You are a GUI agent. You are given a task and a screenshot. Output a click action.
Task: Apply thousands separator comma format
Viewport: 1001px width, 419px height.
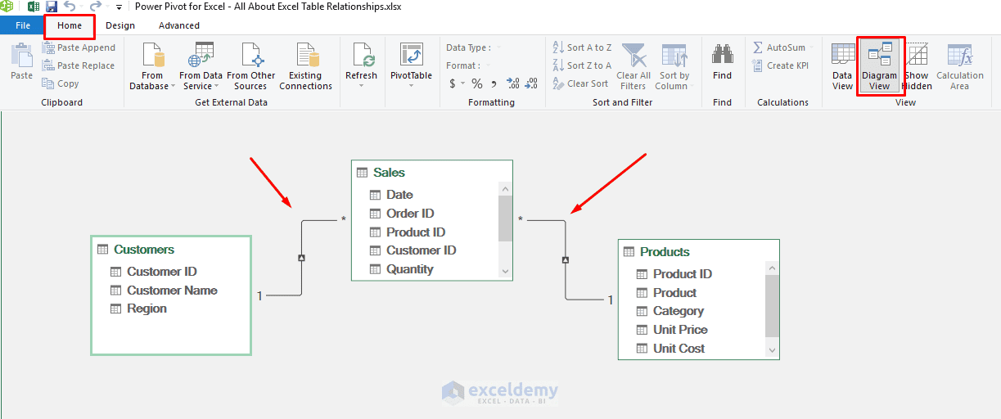494,83
